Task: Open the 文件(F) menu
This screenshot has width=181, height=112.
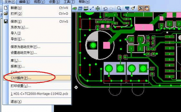Action: click(10, 2)
